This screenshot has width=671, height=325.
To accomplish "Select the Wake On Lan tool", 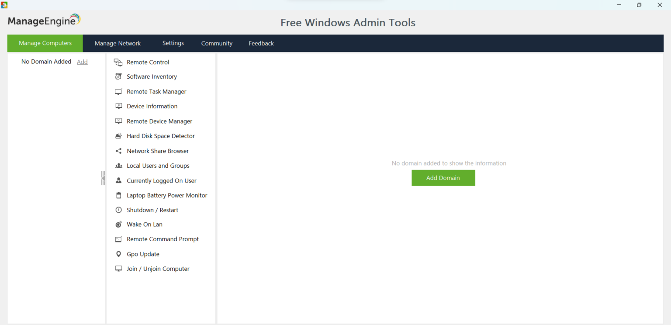I will (x=145, y=224).
